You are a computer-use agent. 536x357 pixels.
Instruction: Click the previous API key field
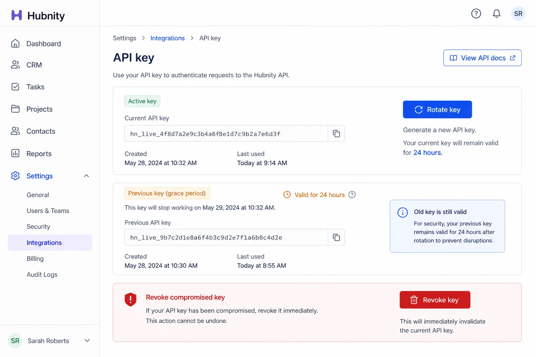tap(227, 237)
